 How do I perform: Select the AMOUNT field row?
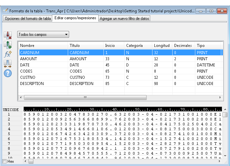pyautogui.click(x=29, y=59)
